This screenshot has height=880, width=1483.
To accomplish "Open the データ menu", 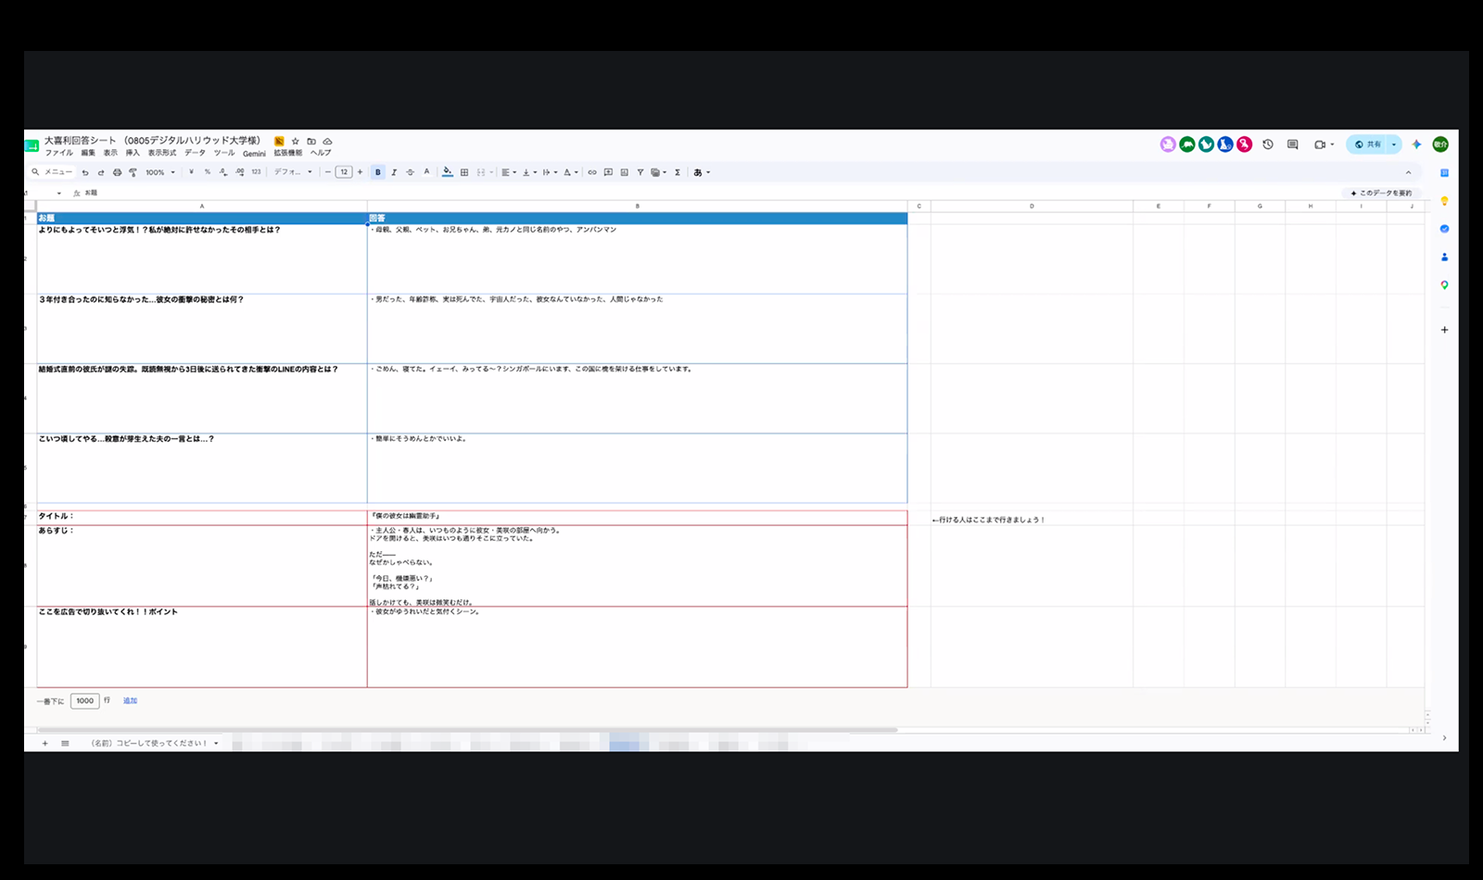I will (195, 153).
